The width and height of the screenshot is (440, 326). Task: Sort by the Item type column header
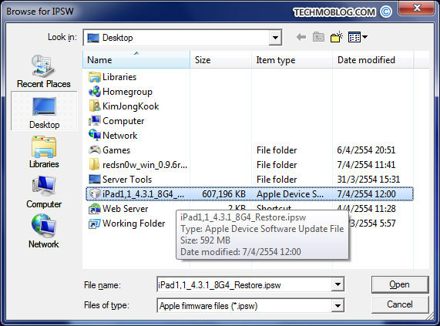[x=292, y=59]
